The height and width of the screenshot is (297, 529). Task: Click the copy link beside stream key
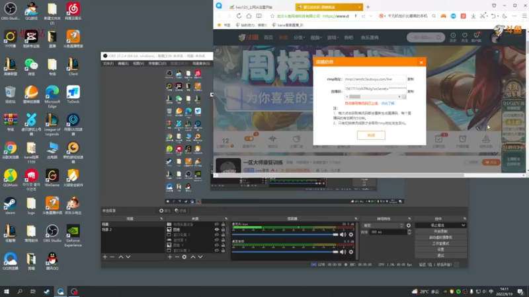pyautogui.click(x=411, y=91)
